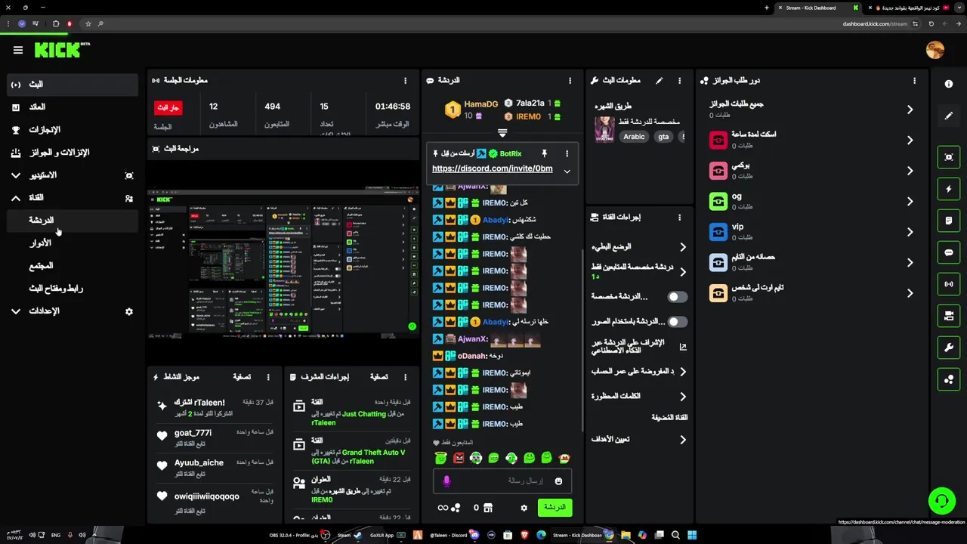
Task: Click the user profile avatar
Action: [x=935, y=50]
